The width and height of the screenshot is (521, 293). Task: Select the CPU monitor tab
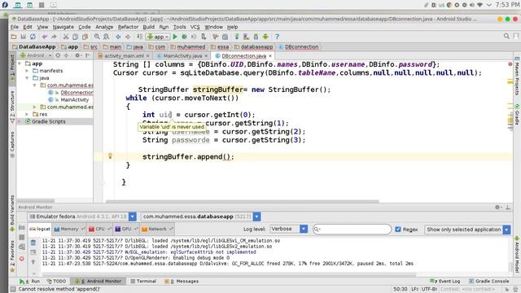[99, 229]
